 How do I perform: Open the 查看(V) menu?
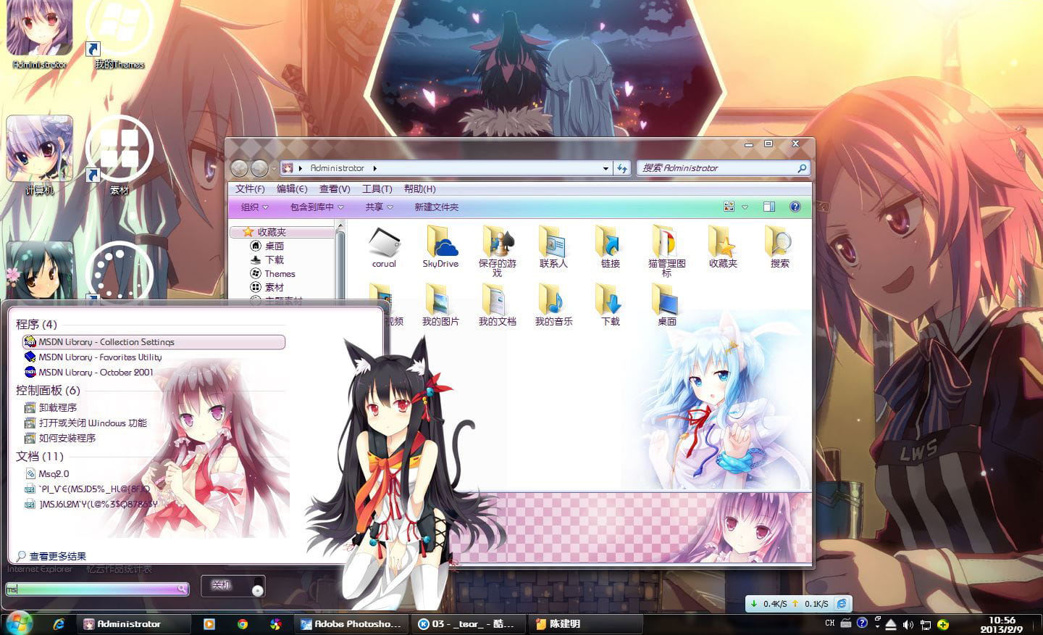tap(333, 188)
